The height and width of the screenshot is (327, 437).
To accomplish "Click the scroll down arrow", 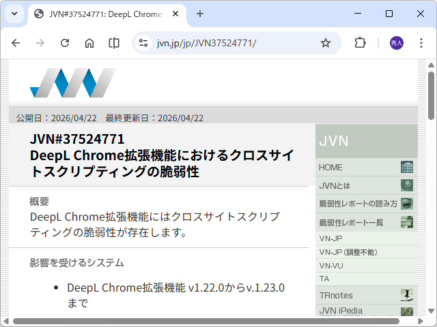I will tap(431, 311).
